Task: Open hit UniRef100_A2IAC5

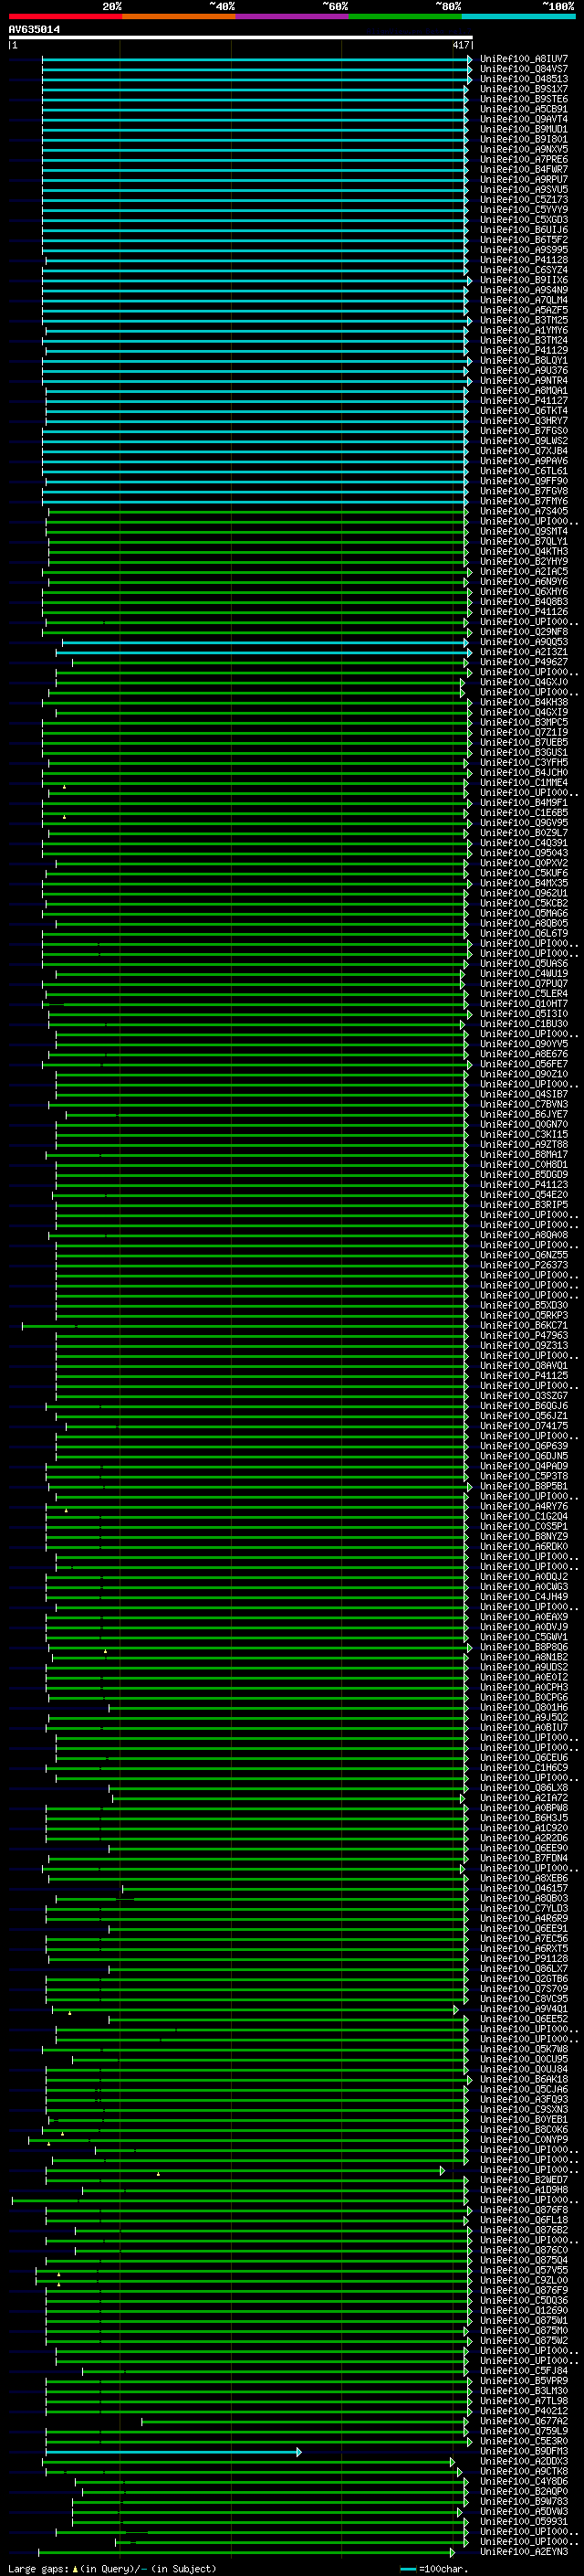Action: pyautogui.click(x=524, y=572)
